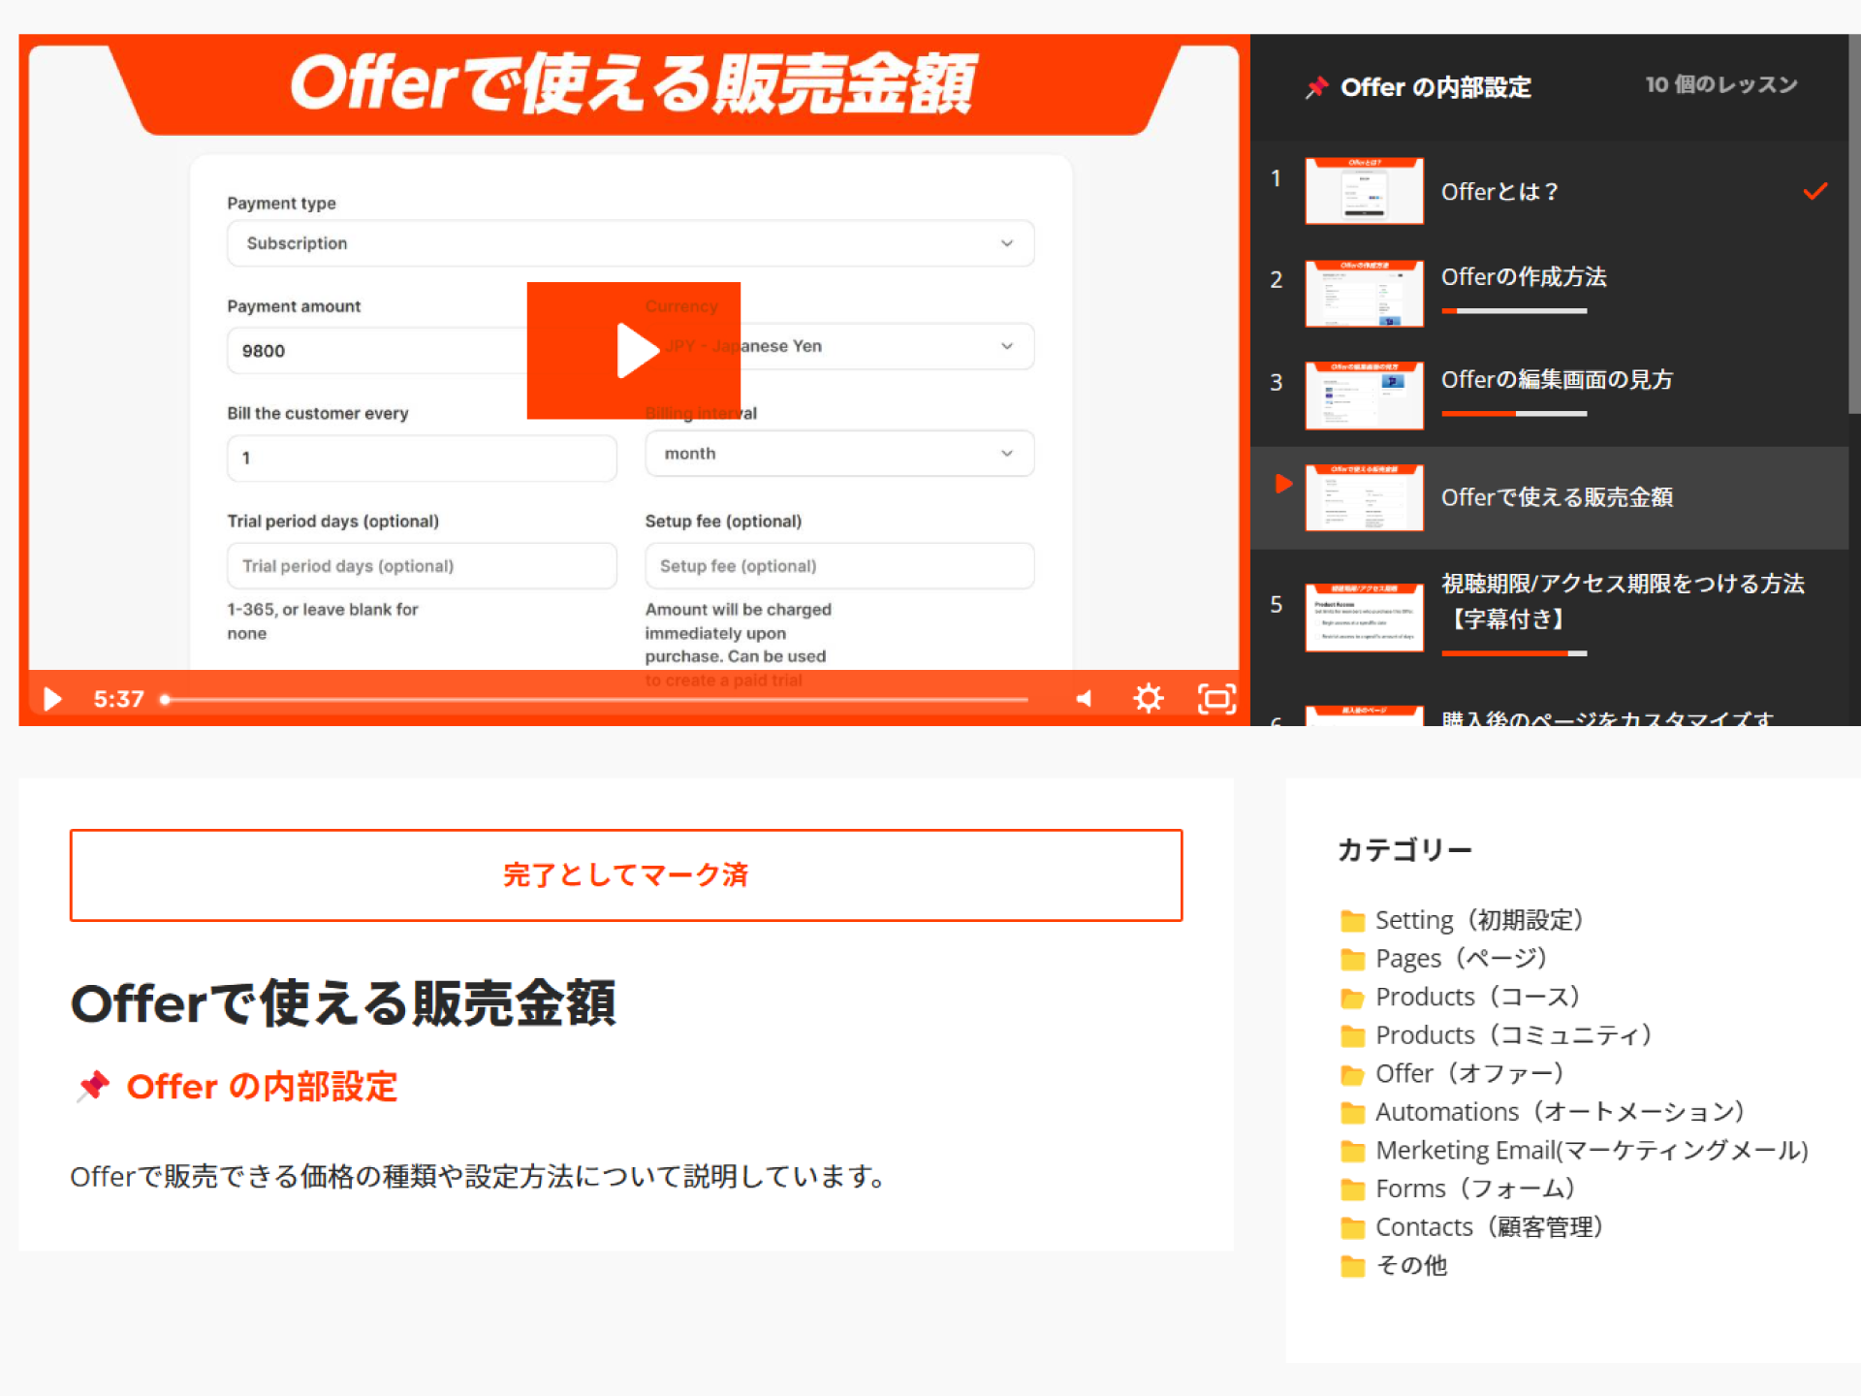Click the Offer の内部設定 category link below the title
Viewport: 1861px width, 1396px height.
pyautogui.click(x=262, y=1087)
